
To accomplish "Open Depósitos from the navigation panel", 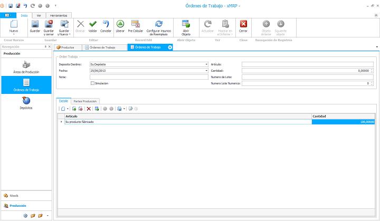I will [26, 102].
